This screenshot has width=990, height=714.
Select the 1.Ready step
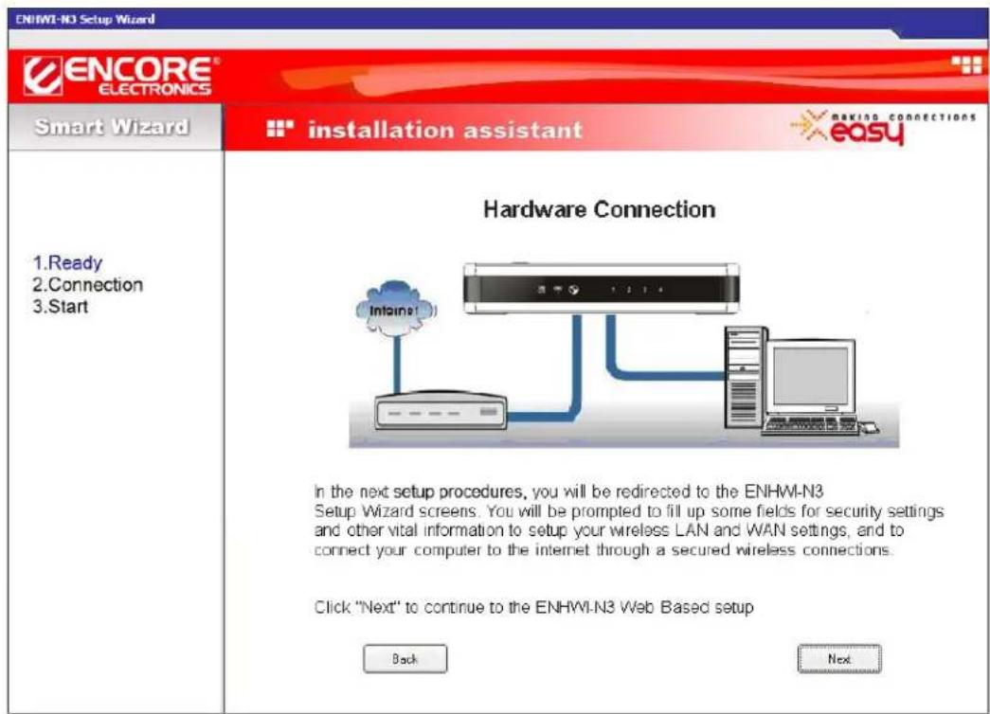point(67,262)
